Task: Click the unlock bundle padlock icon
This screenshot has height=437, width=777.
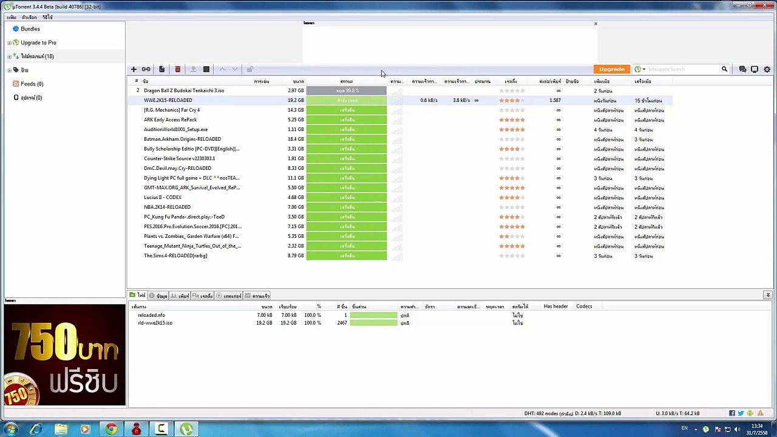Action: [x=249, y=69]
